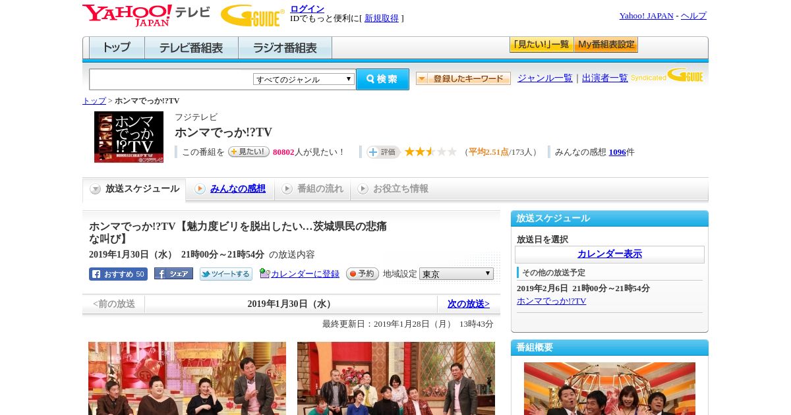Viewport: 791px width, 415px height.
Task: Click the G-GUIDE logo in header
Action: (252, 15)
